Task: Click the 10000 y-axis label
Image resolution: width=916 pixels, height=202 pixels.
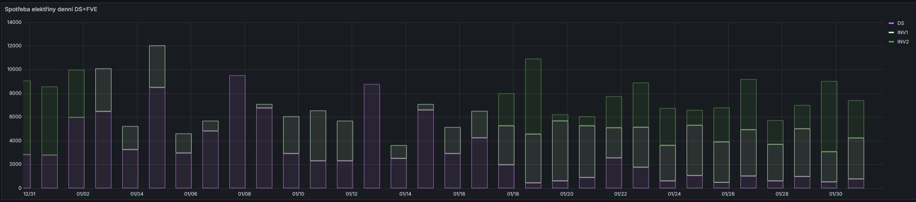Action: [x=15, y=70]
